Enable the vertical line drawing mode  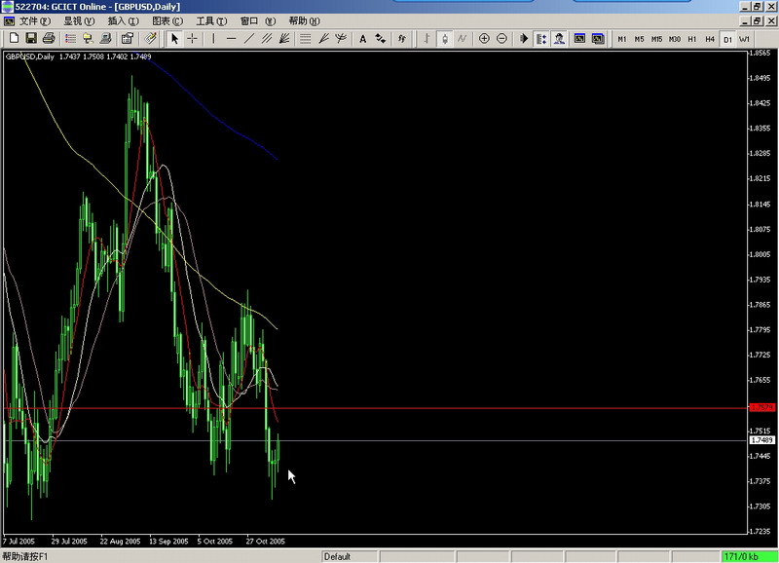point(212,39)
